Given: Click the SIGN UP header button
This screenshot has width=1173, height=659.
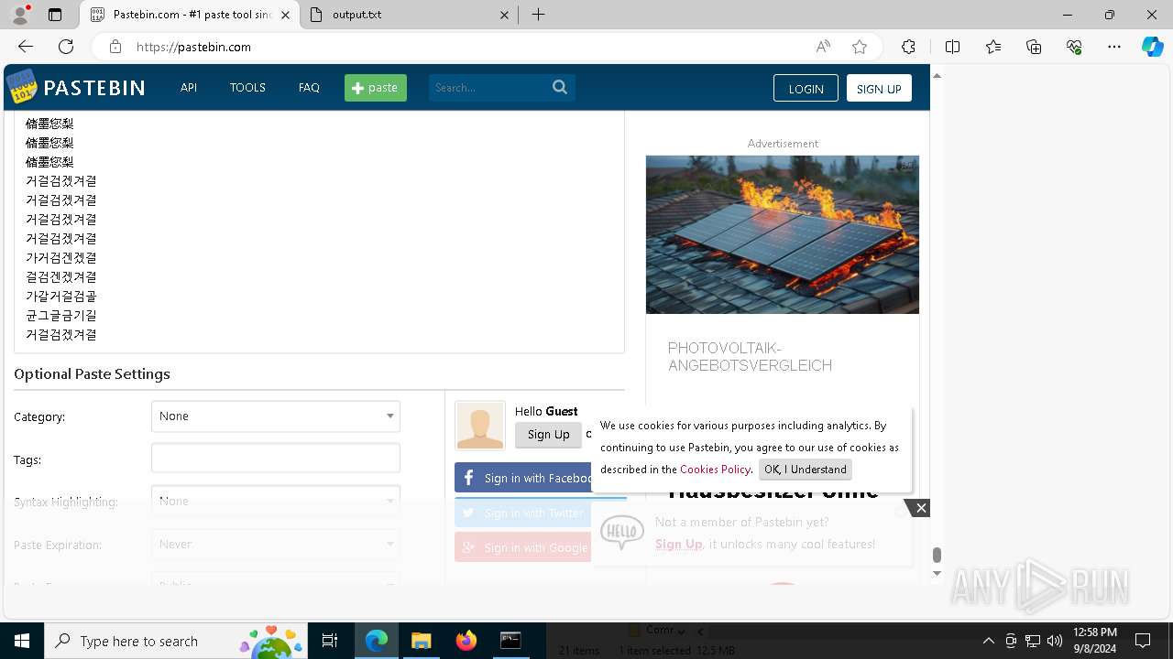Looking at the screenshot, I should [879, 88].
